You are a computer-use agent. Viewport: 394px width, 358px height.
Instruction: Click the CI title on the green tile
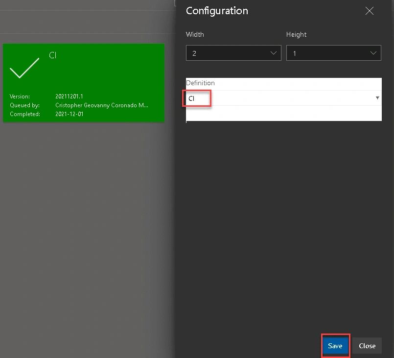pos(53,55)
